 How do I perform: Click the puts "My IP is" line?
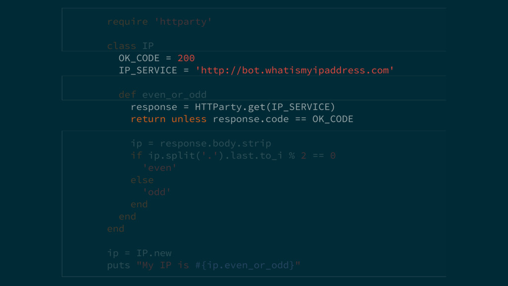click(x=203, y=265)
